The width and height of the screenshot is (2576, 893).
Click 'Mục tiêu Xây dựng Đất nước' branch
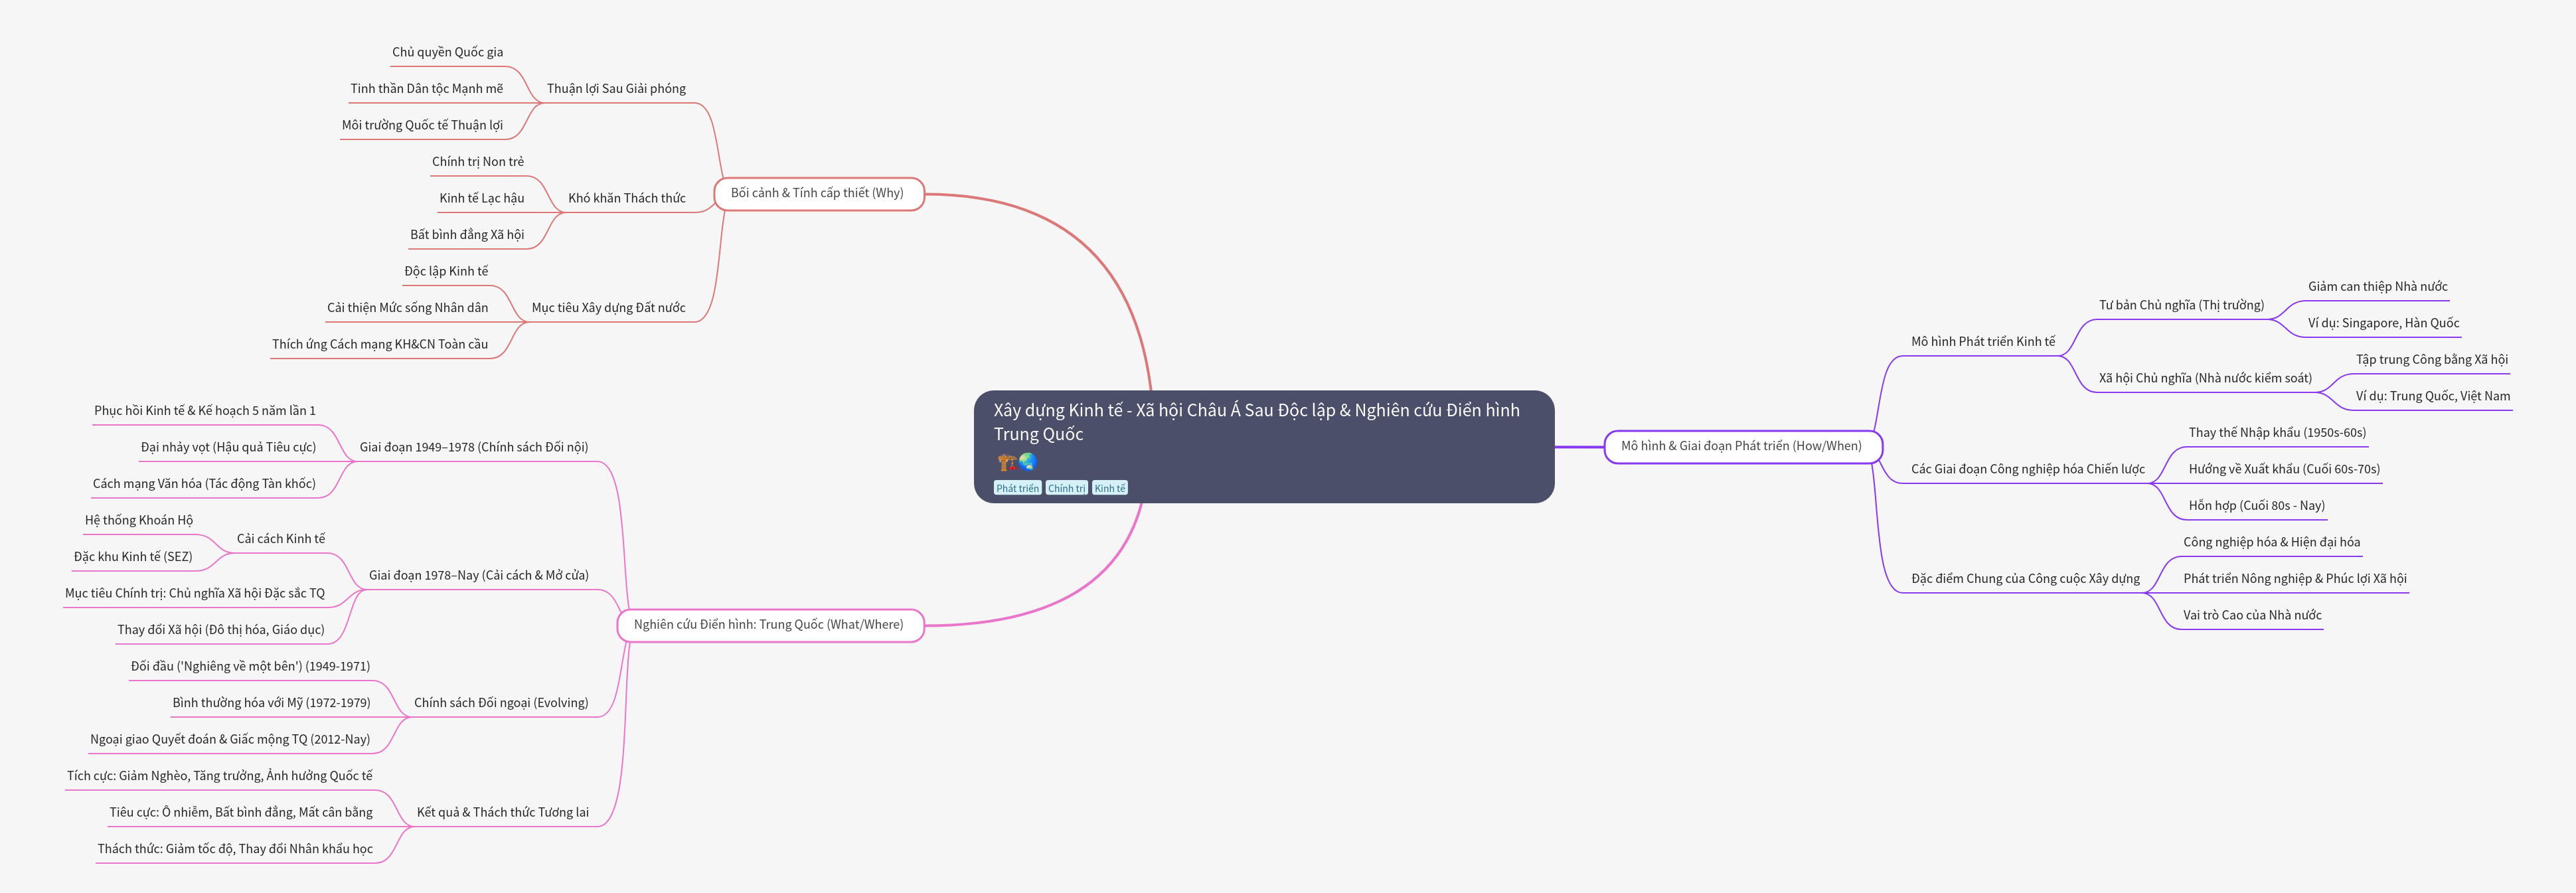coord(608,308)
